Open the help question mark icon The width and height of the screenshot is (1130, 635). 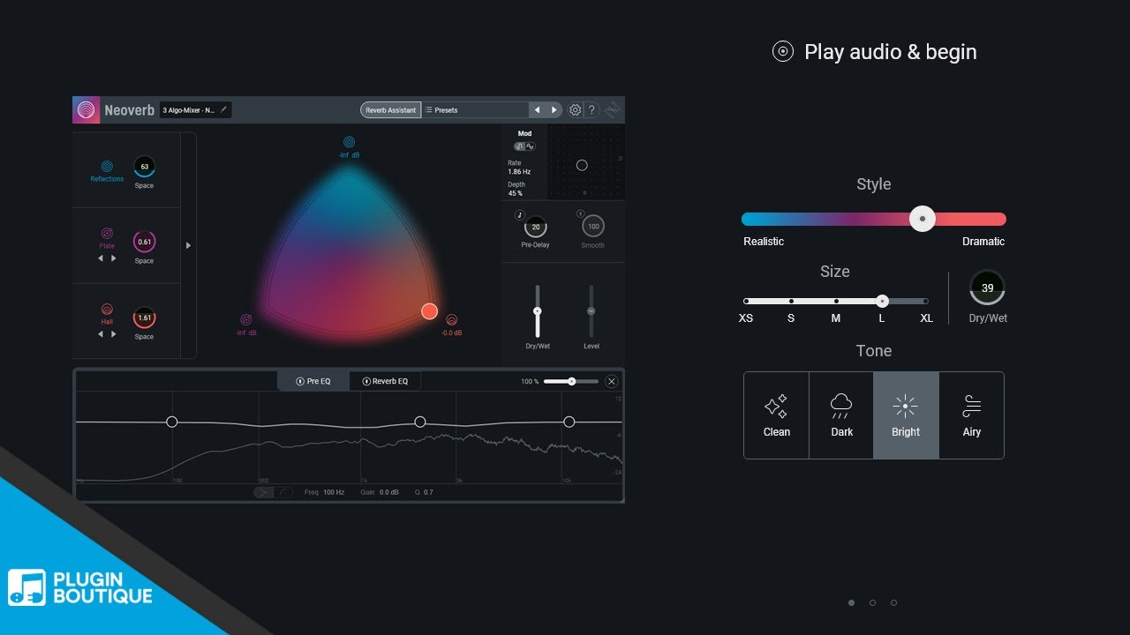(592, 110)
